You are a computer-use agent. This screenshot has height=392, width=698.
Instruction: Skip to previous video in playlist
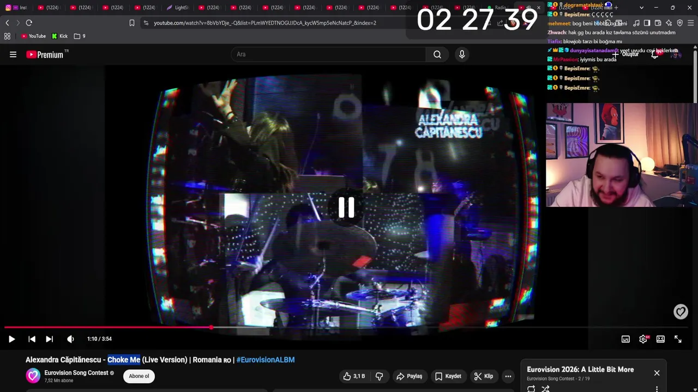click(32, 339)
